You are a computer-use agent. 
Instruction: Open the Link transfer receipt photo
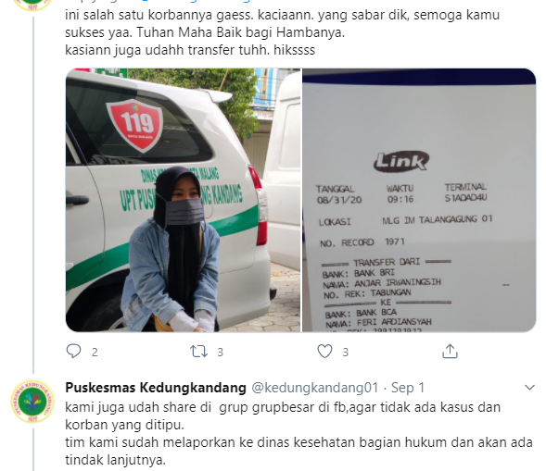[x=419, y=200]
